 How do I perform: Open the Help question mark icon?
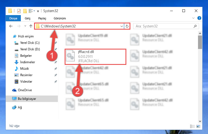click(199, 18)
